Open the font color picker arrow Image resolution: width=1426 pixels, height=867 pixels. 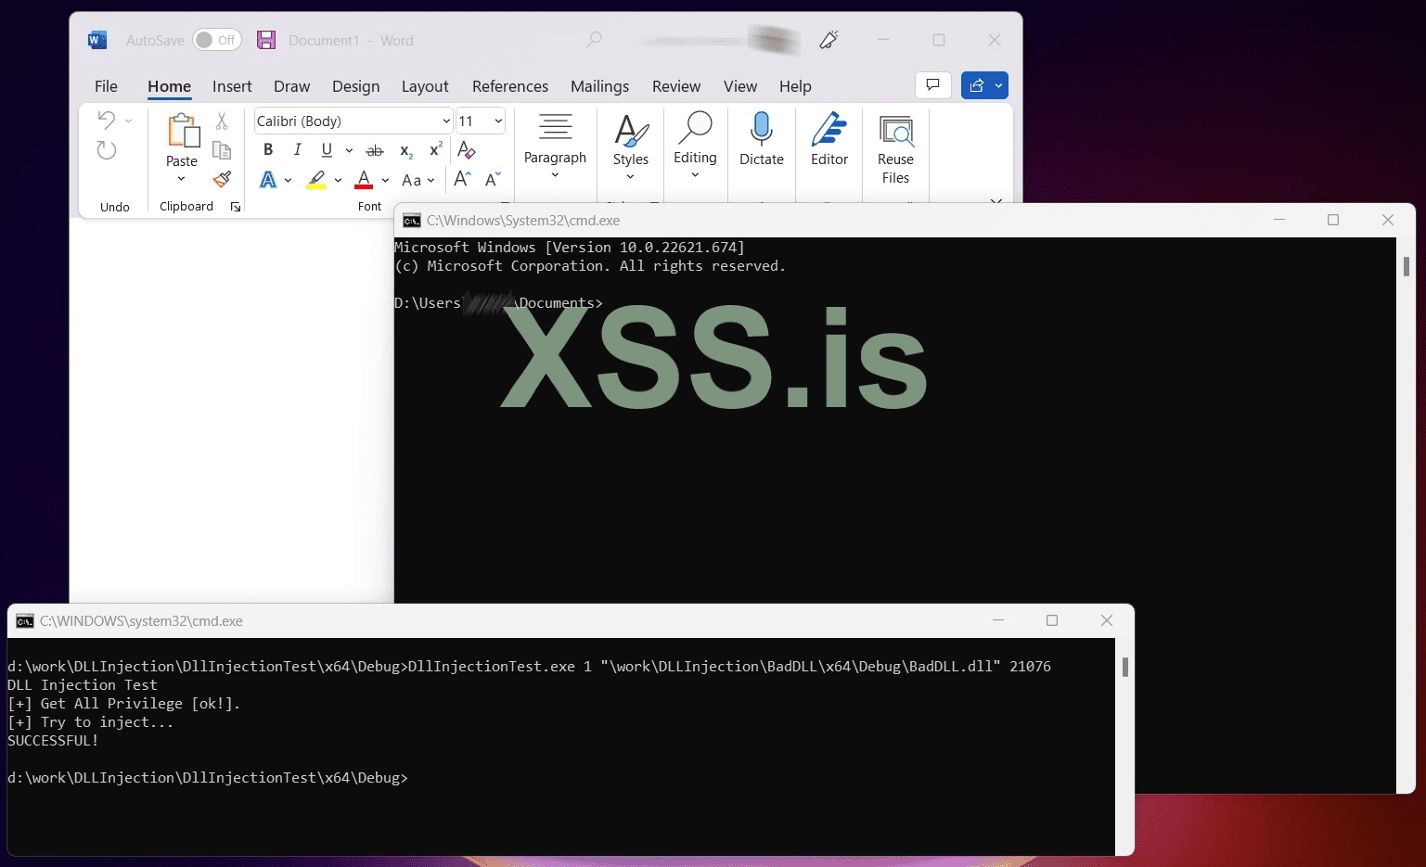(385, 180)
